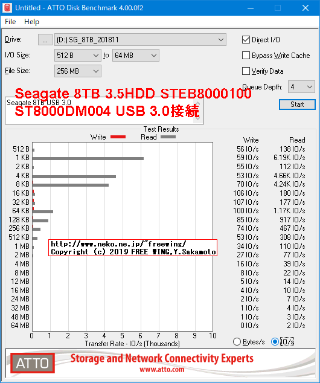The image size is (320, 383).
Task: Select the '1.17K IO/s' read value
Action: pos(289,211)
